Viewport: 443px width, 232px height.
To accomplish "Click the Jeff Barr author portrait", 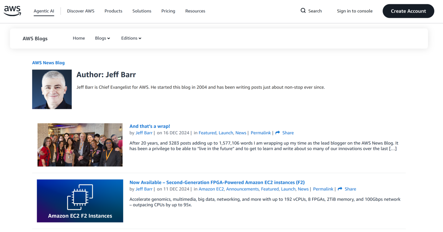I will click(52, 89).
